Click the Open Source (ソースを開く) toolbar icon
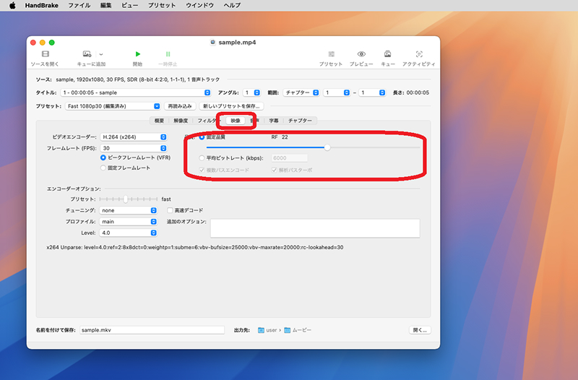The width and height of the screenshot is (578, 380). click(46, 55)
